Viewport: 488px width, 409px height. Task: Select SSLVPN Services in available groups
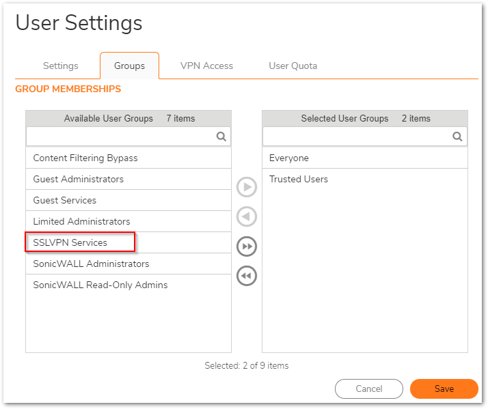(70, 242)
